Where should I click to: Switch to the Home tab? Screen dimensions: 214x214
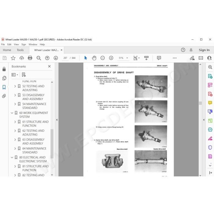pos(7,50)
